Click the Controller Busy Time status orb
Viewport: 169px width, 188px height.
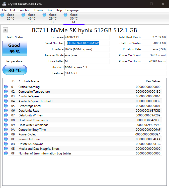pyautogui.click(x=6, y=129)
